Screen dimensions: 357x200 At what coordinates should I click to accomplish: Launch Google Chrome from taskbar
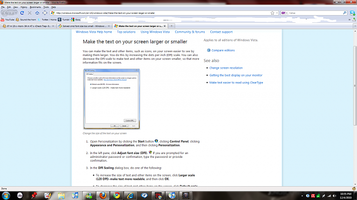pos(117,195)
